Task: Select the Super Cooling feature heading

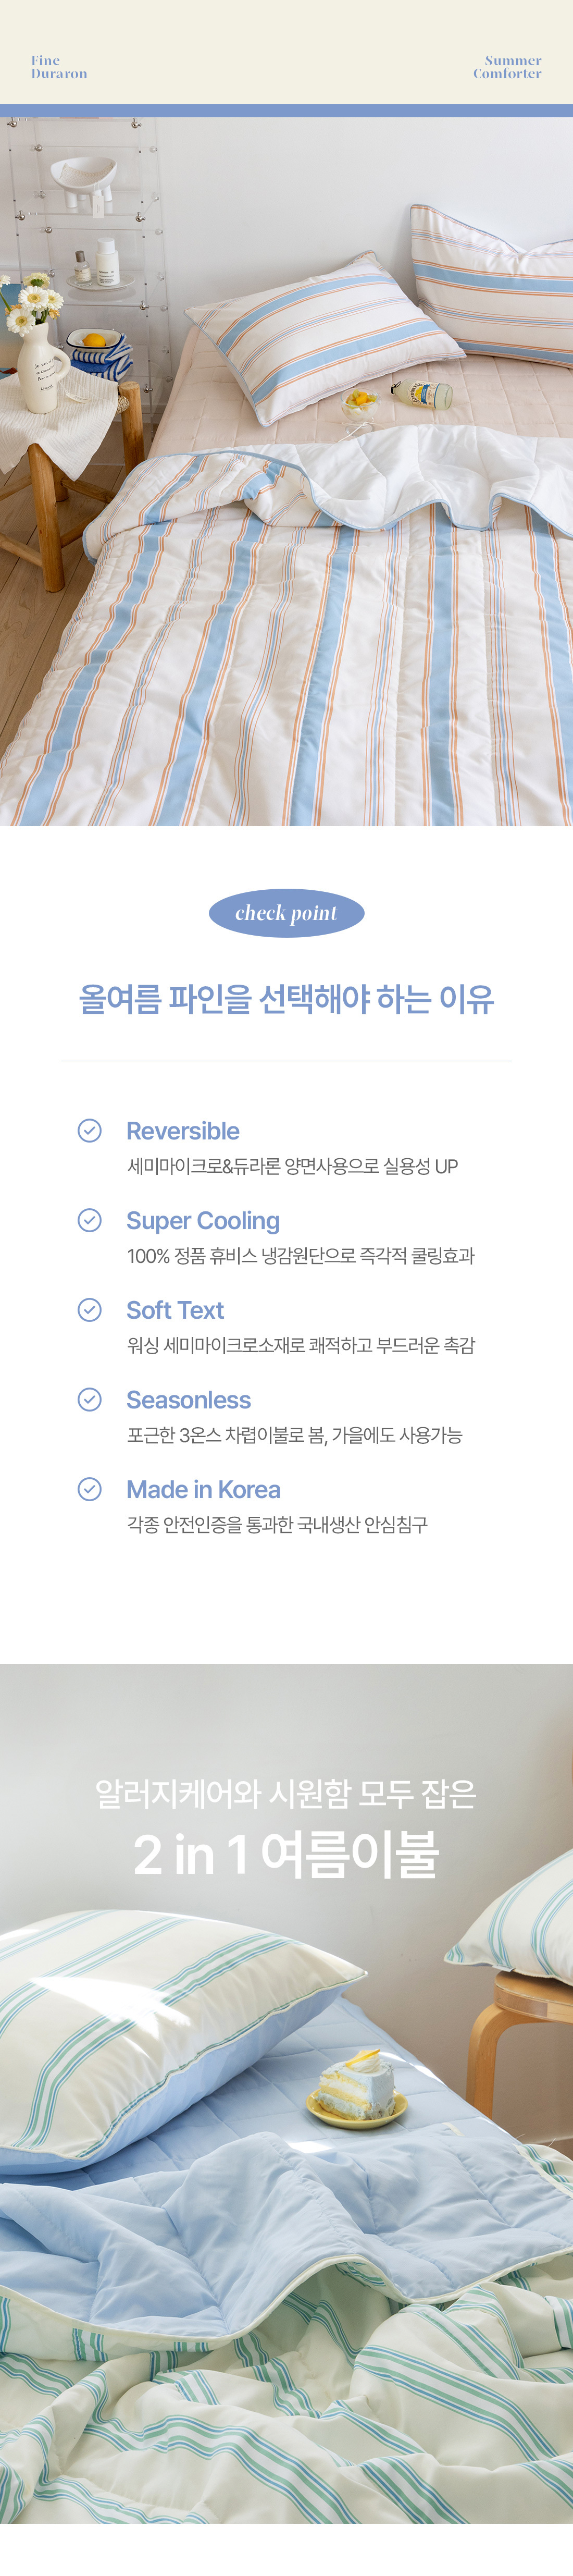Action: (203, 1221)
